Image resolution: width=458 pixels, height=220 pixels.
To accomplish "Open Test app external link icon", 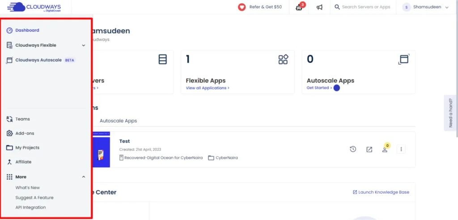I will [x=369, y=149].
